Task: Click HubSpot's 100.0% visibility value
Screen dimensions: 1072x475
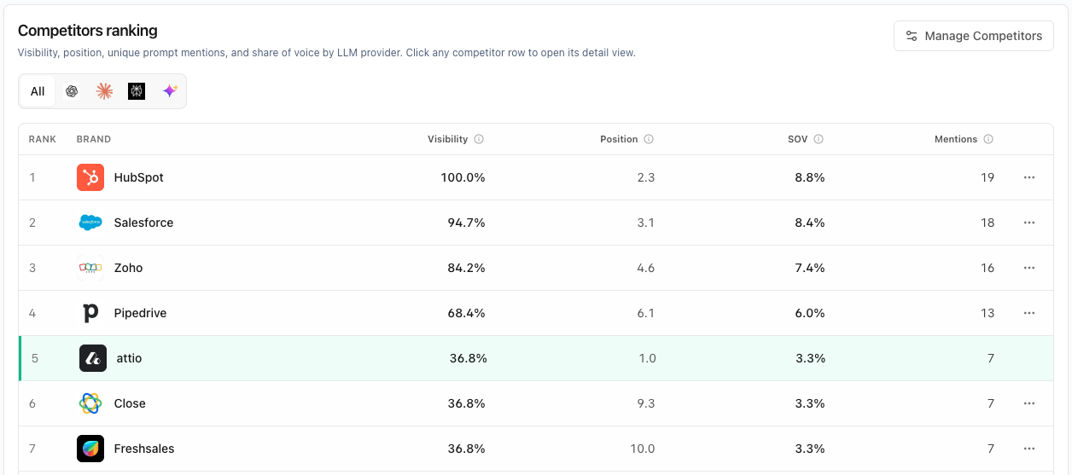Action: [x=463, y=177]
